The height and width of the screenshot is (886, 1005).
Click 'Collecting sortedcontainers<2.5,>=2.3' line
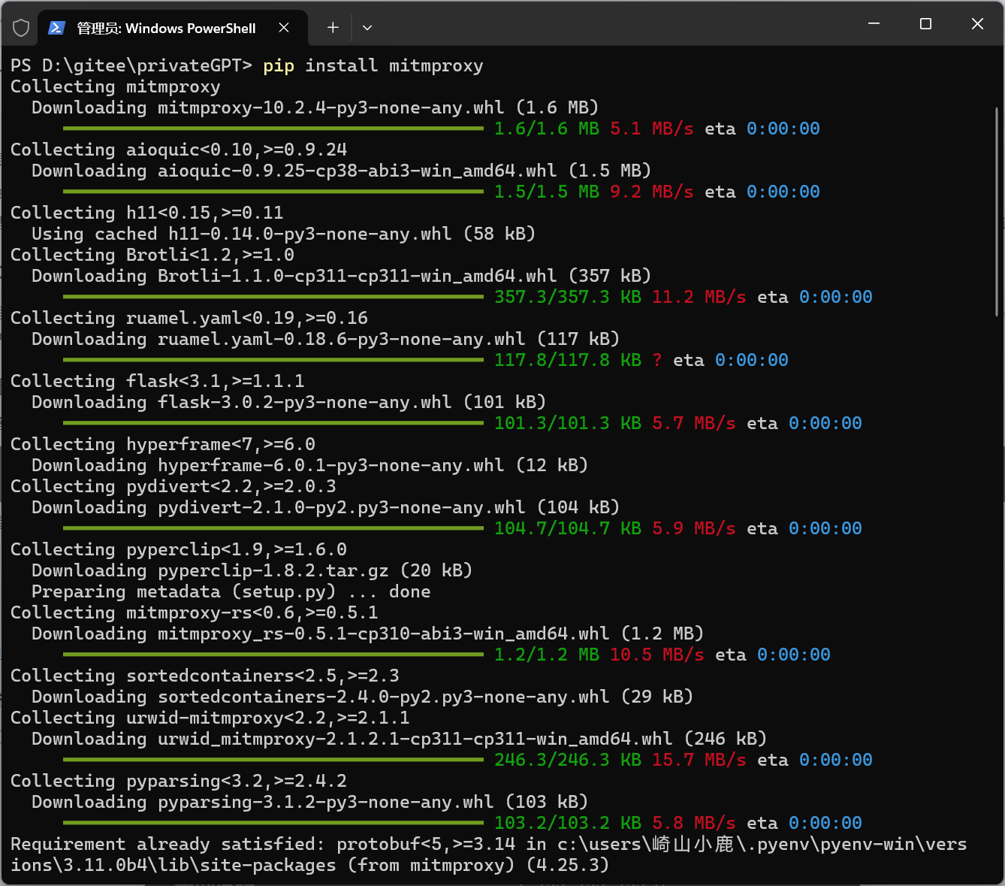coord(205,676)
